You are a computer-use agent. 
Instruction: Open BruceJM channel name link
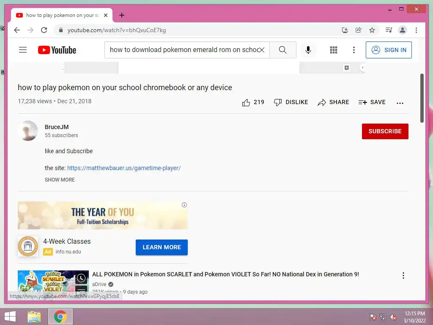[x=57, y=127]
